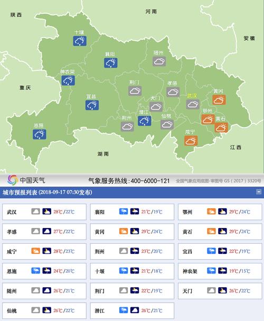Click the Shennongjia rain icon on map
Viewport: 264px width, 321px height.
pos(68,80)
